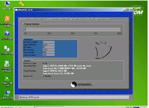Click the Symantec logo at bottom
This screenshot has height=108, width=149.
pos(82,84)
